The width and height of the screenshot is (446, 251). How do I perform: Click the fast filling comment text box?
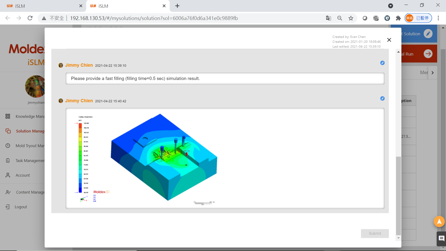click(225, 78)
